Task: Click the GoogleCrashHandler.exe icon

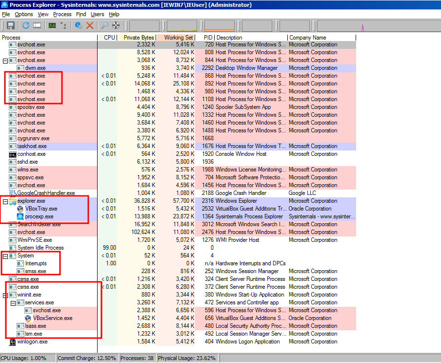Action: click(x=12, y=193)
